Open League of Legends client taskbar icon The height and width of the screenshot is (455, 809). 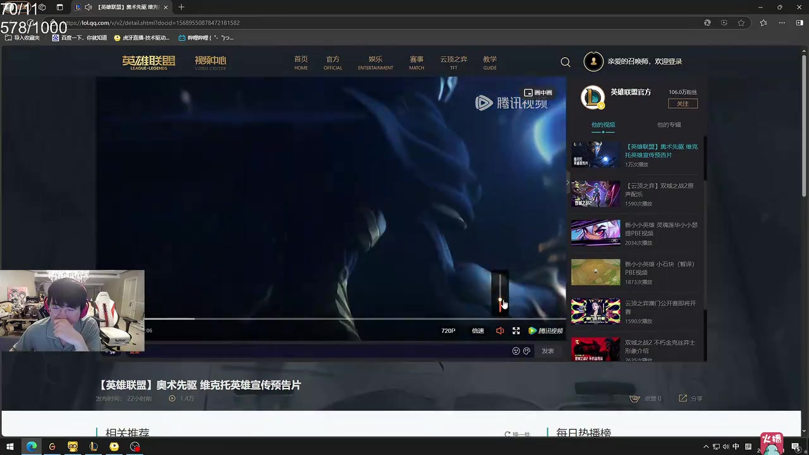coord(94,447)
